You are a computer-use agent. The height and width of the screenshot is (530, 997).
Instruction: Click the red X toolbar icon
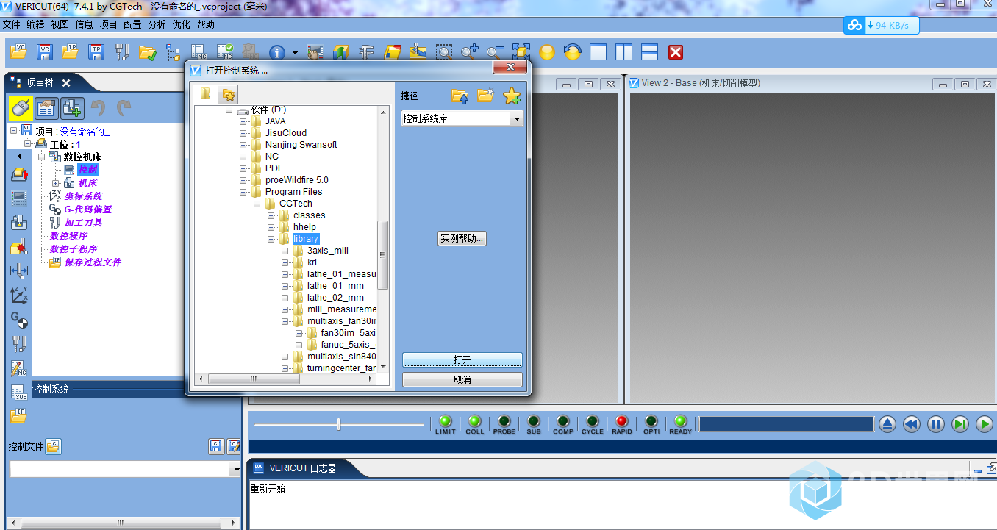[x=676, y=52]
